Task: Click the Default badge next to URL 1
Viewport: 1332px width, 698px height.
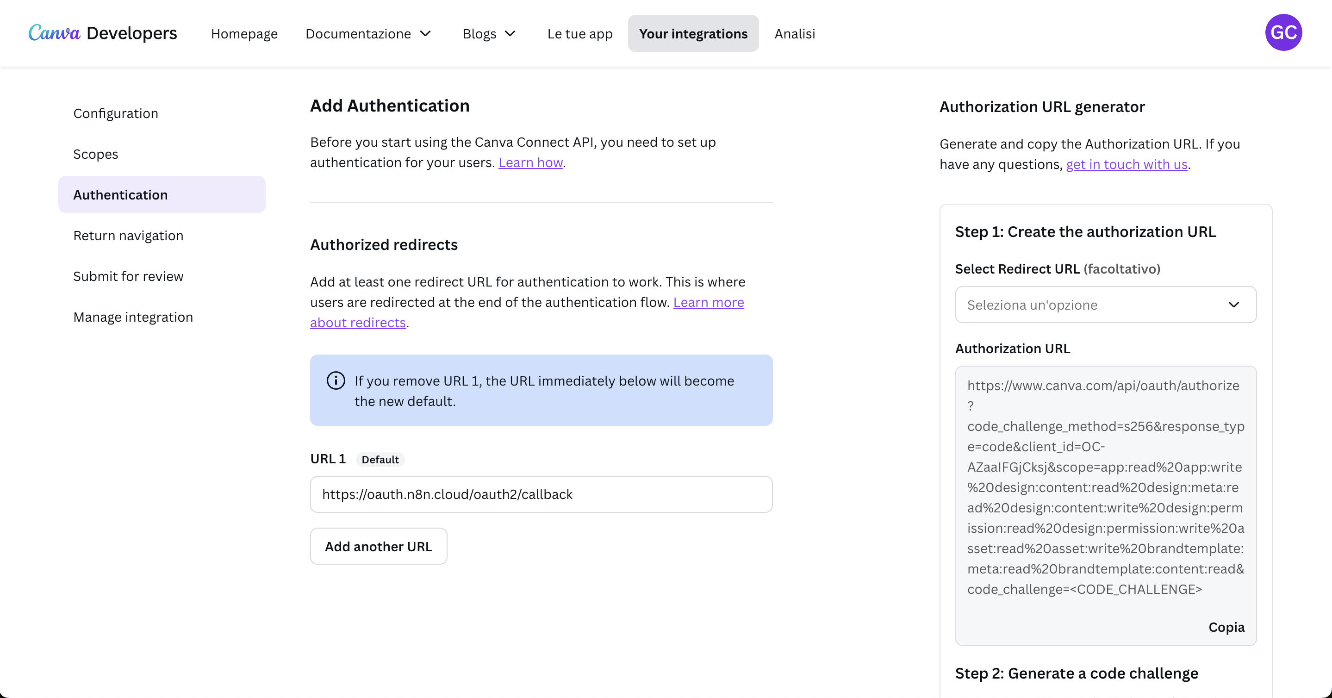Action: pos(380,460)
